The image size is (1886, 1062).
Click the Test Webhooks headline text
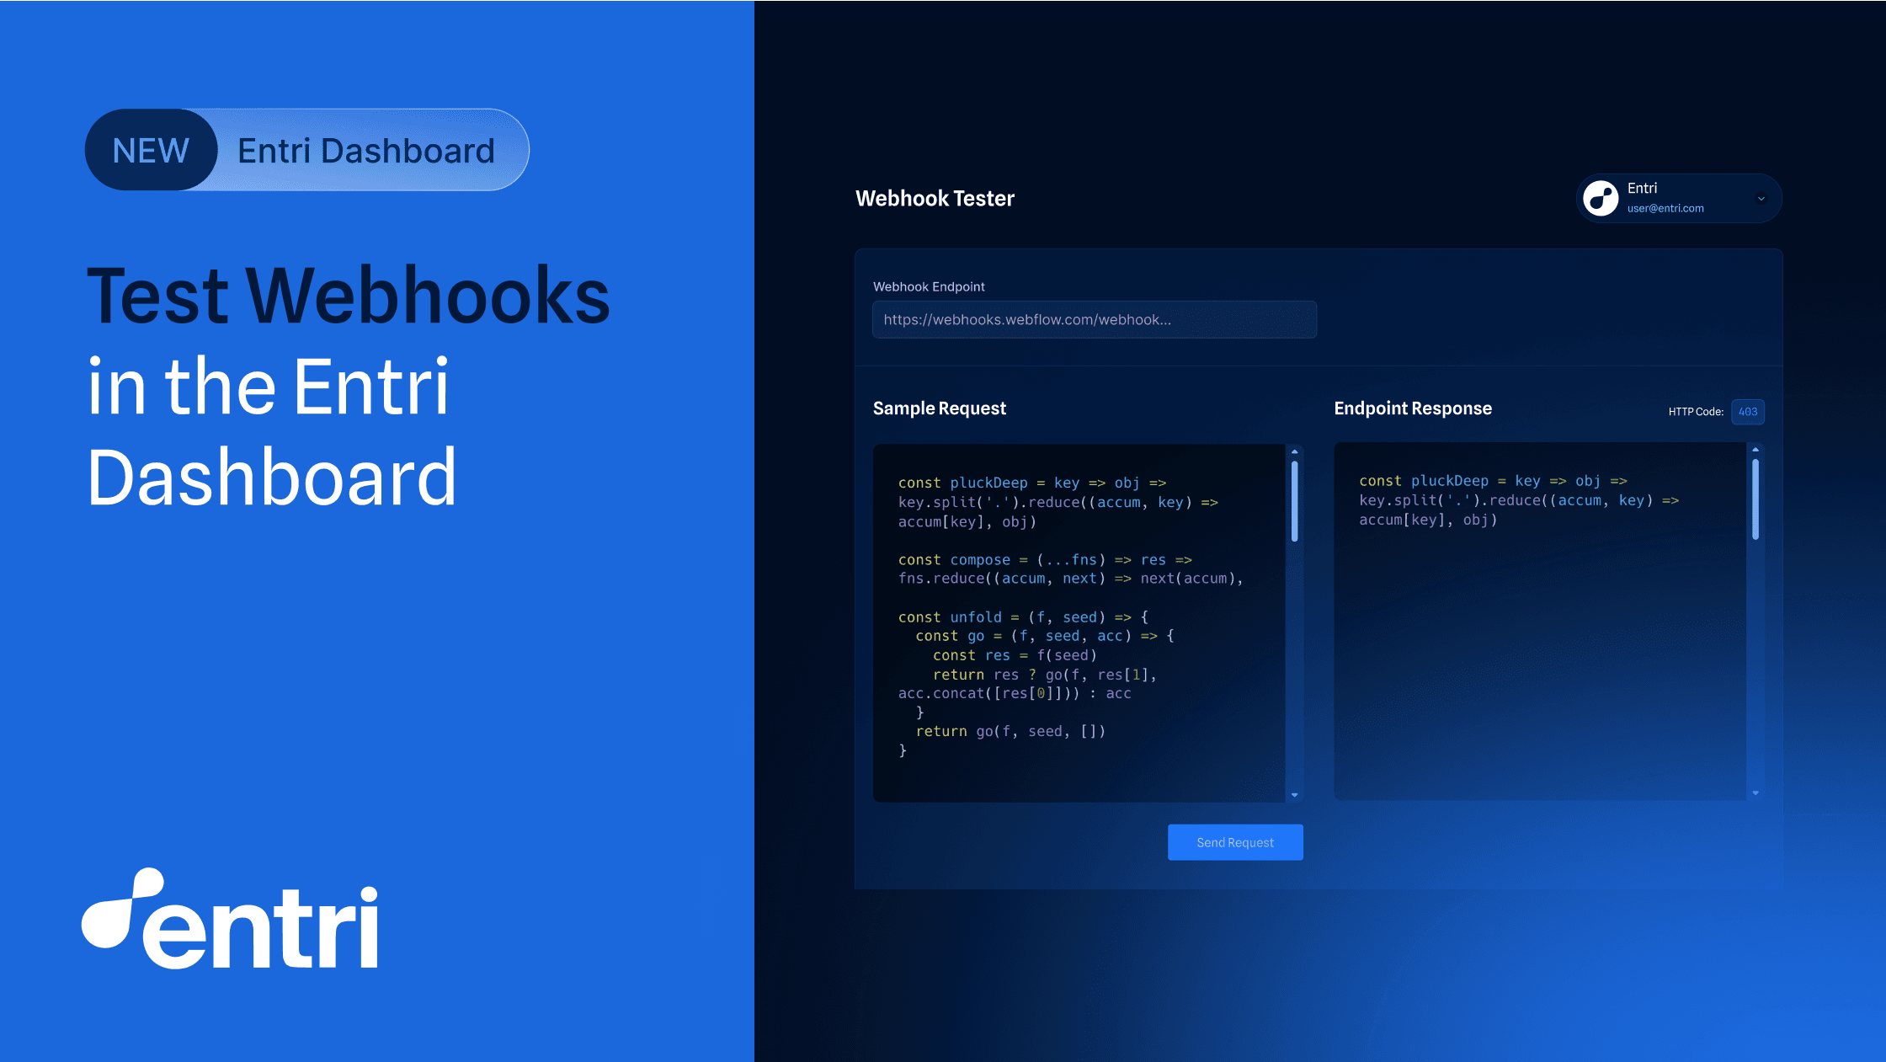[348, 296]
